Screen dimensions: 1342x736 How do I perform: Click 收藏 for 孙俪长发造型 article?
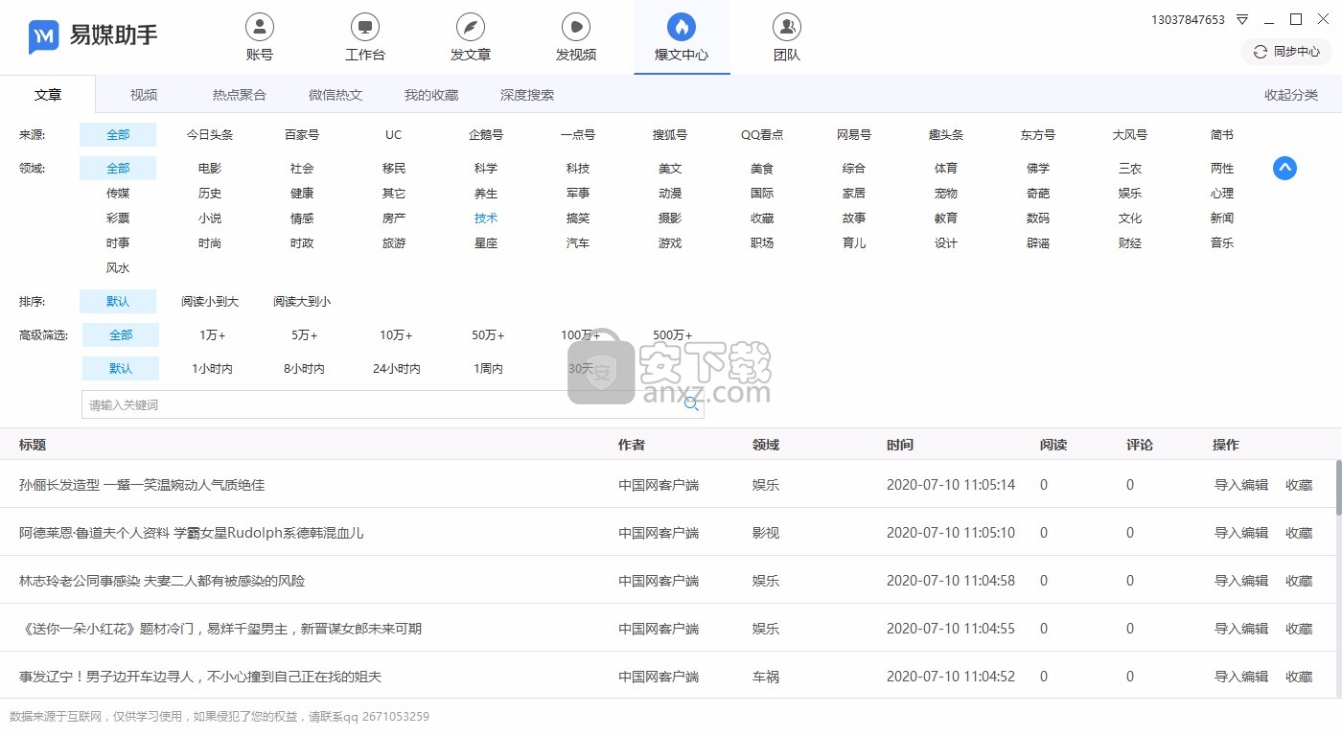coord(1299,485)
